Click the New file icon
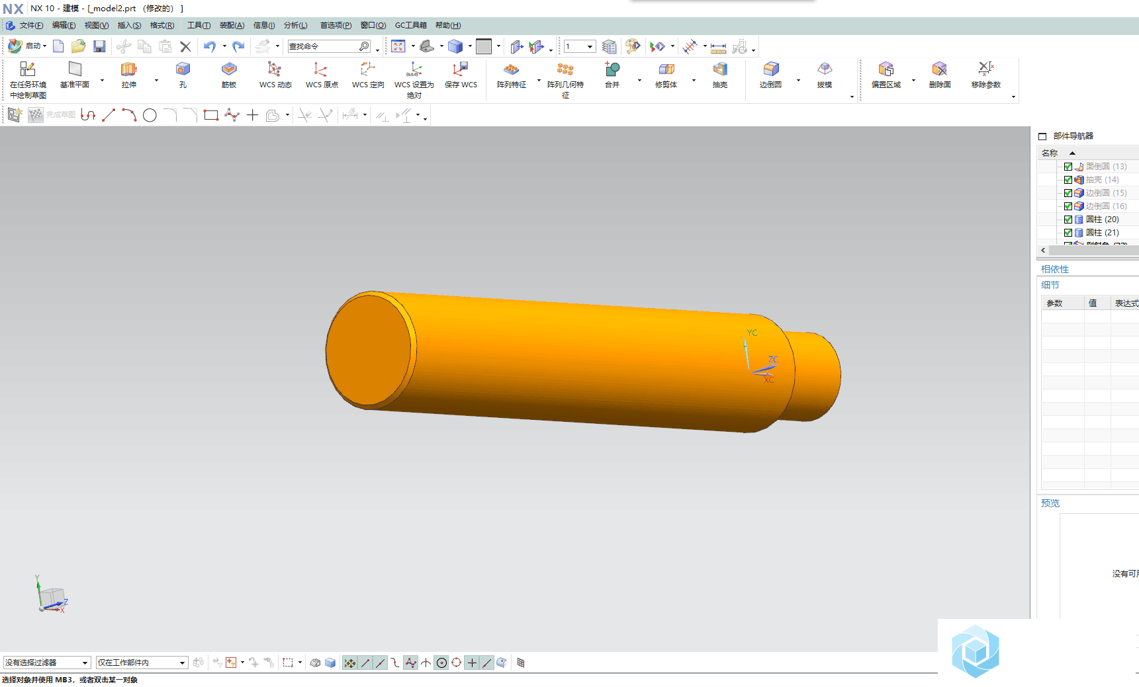The image size is (1139, 687). pyautogui.click(x=58, y=46)
